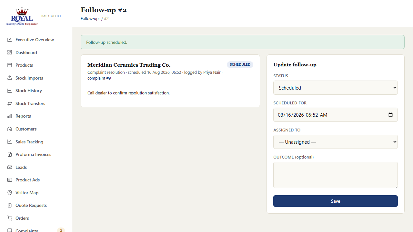
Task: Click the Stock Imports upload icon
Action: point(10,78)
